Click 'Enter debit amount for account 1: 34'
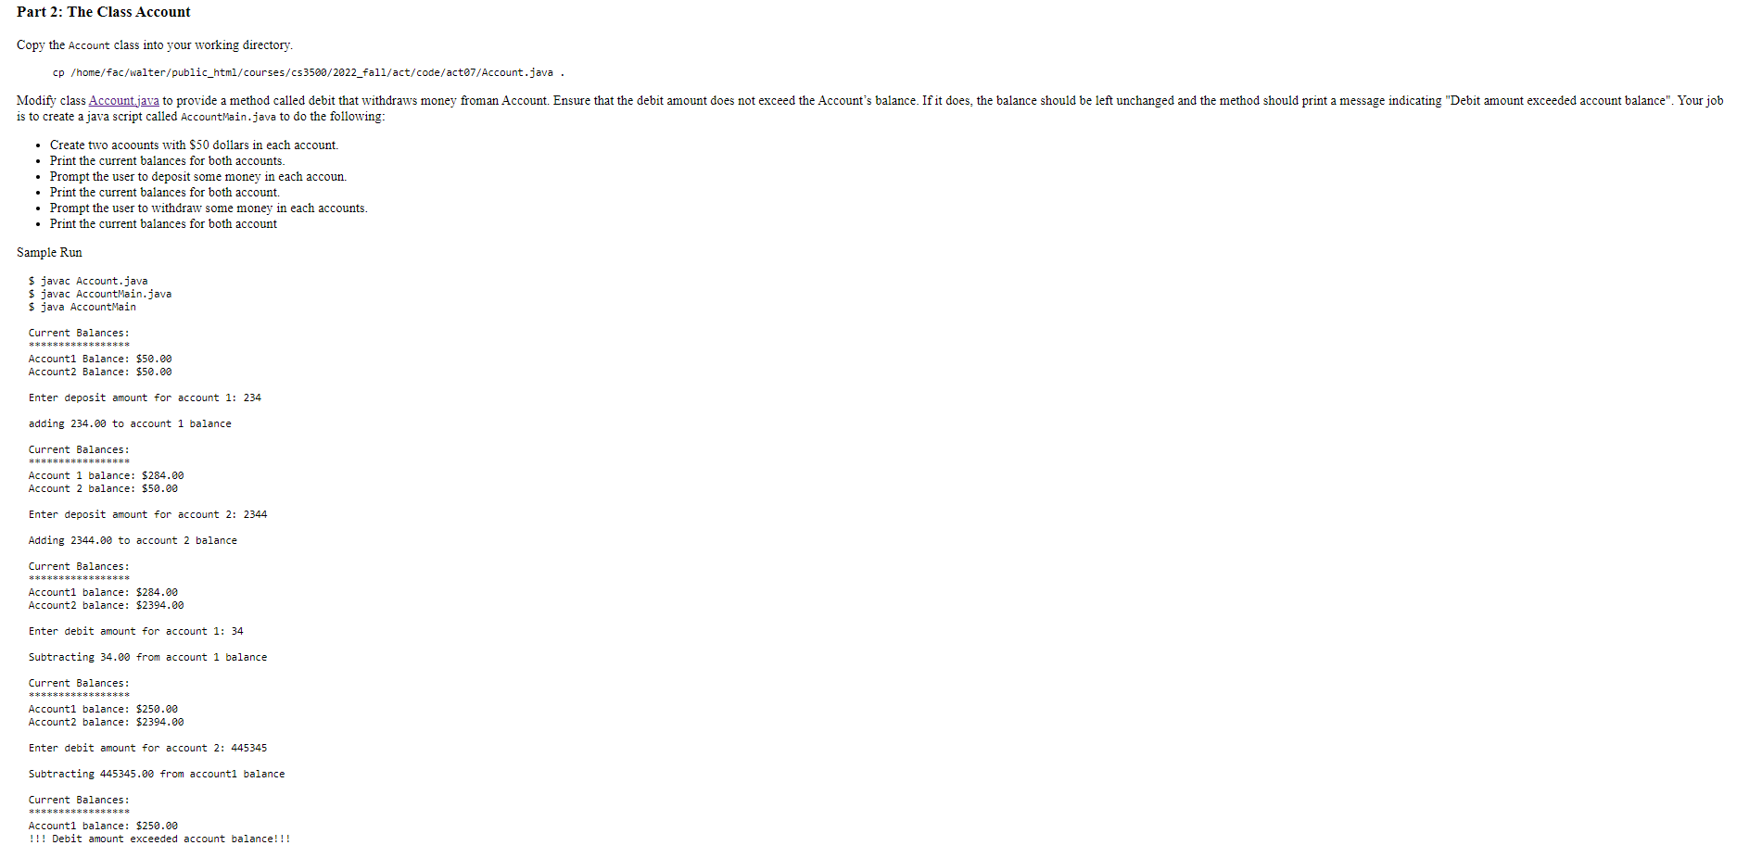1762x858 pixels. pyautogui.click(x=136, y=631)
